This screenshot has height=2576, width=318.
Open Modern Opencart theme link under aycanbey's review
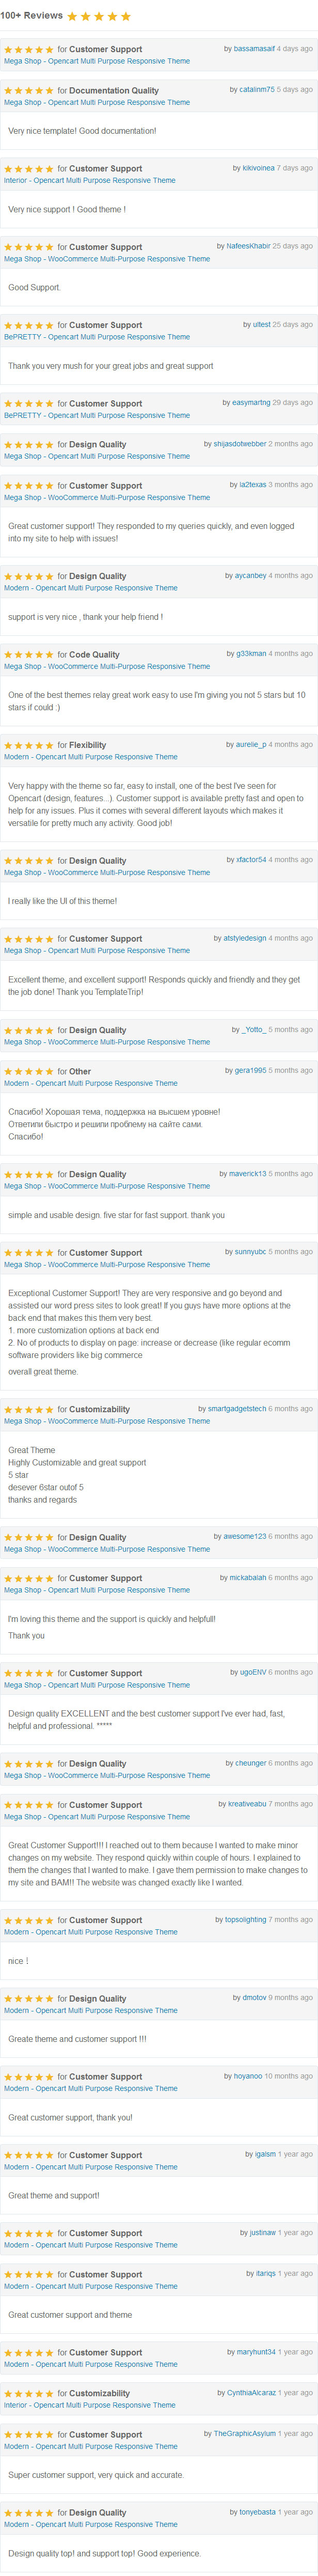coord(91,588)
